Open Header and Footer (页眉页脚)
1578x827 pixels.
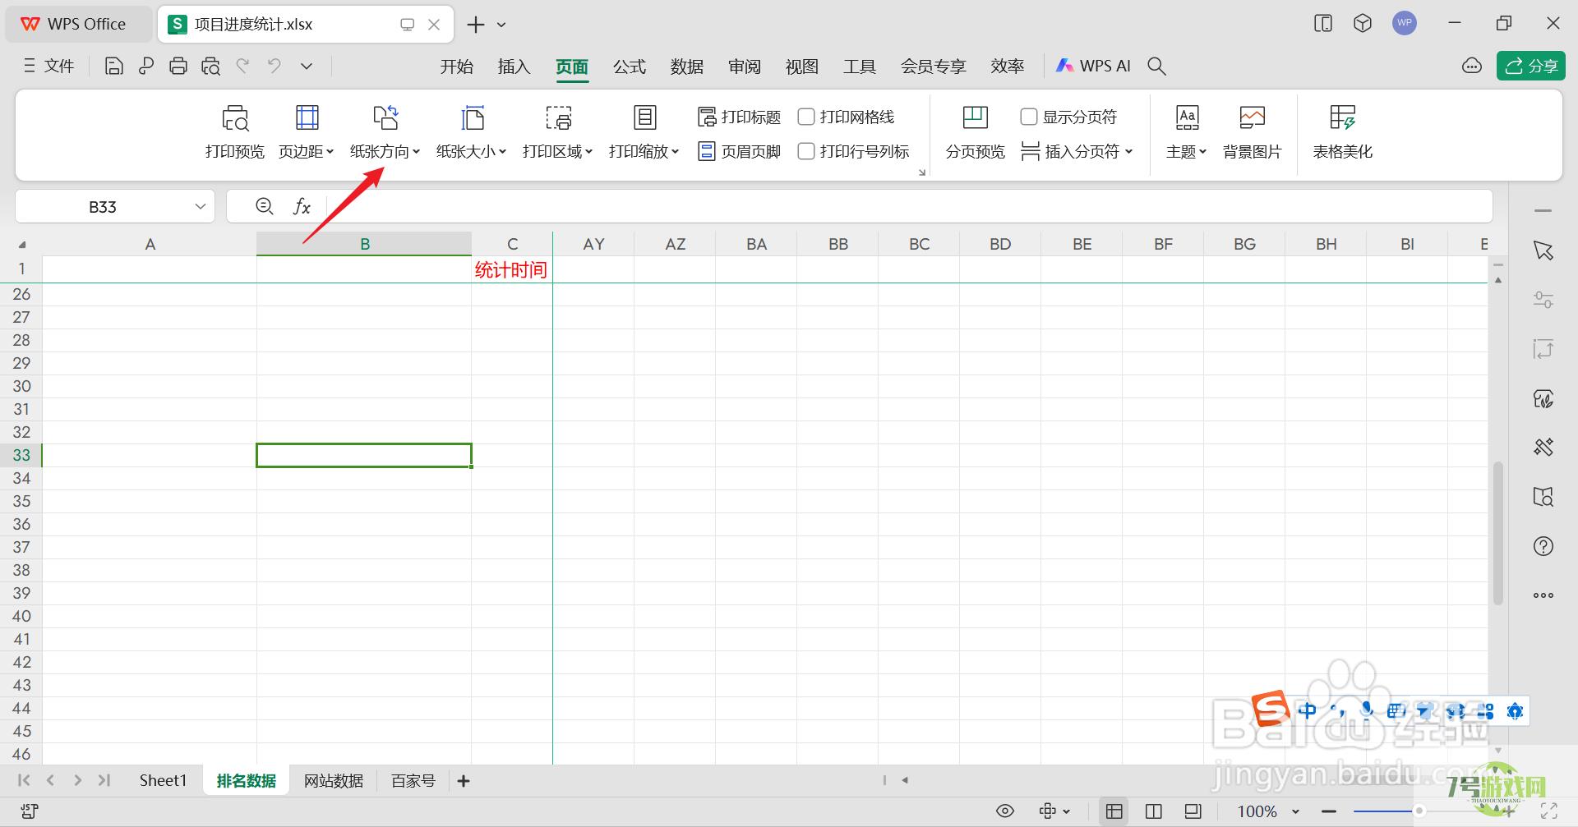click(739, 152)
